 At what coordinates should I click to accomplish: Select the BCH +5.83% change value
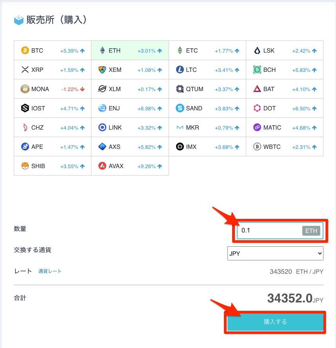[x=301, y=70]
